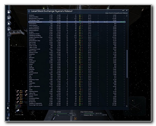Click the bracket icon beside Argon Stock Exchange target
Viewport: 156px width, 126px height.
105,115
